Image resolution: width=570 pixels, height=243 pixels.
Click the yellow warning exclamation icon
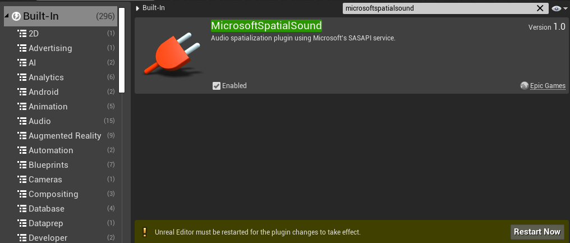pyautogui.click(x=144, y=232)
